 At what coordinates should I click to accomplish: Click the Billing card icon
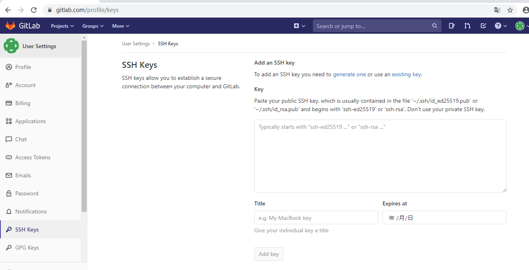point(9,103)
